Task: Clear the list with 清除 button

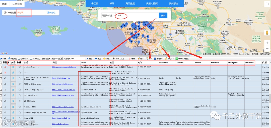Action: tap(141, 59)
